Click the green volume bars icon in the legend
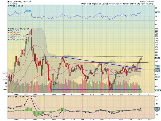The width and height of the screenshot is (161, 121). 9,40
